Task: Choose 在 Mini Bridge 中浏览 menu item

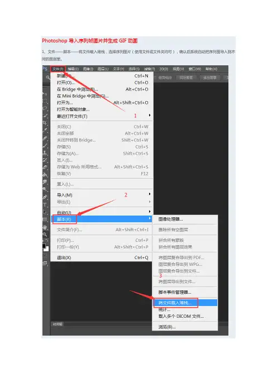Action: pos(102,96)
